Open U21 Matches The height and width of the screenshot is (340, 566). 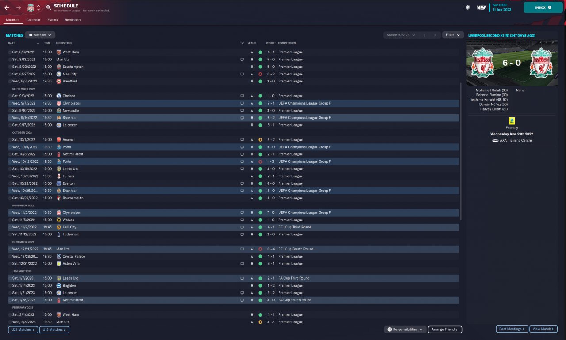click(x=23, y=329)
